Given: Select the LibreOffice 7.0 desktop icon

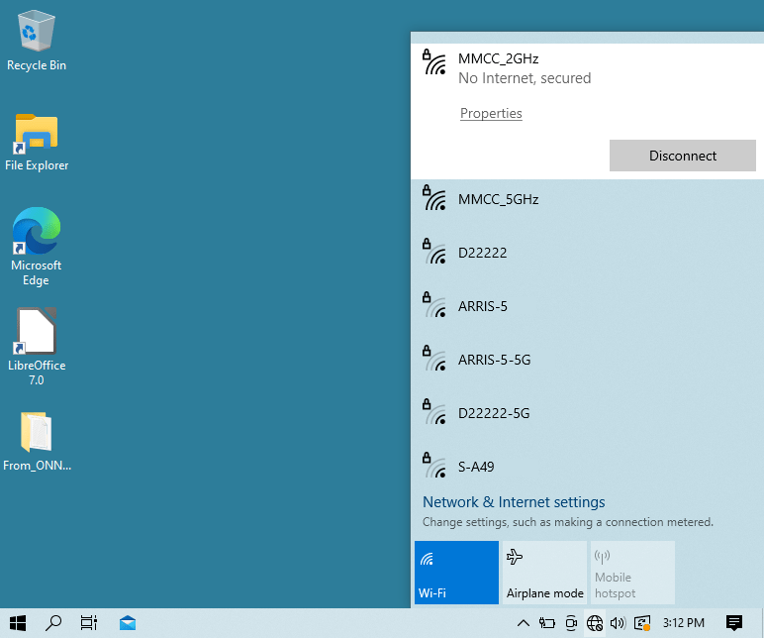Looking at the screenshot, I should (37, 344).
